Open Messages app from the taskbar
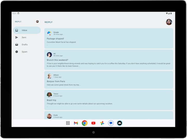Viewport: 187px width, 139px height. point(111,123)
